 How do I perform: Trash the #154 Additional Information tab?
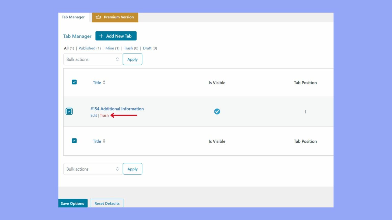pyautogui.click(x=104, y=115)
